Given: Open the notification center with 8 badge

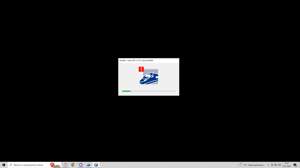Looking at the screenshot, I should click(295, 165).
